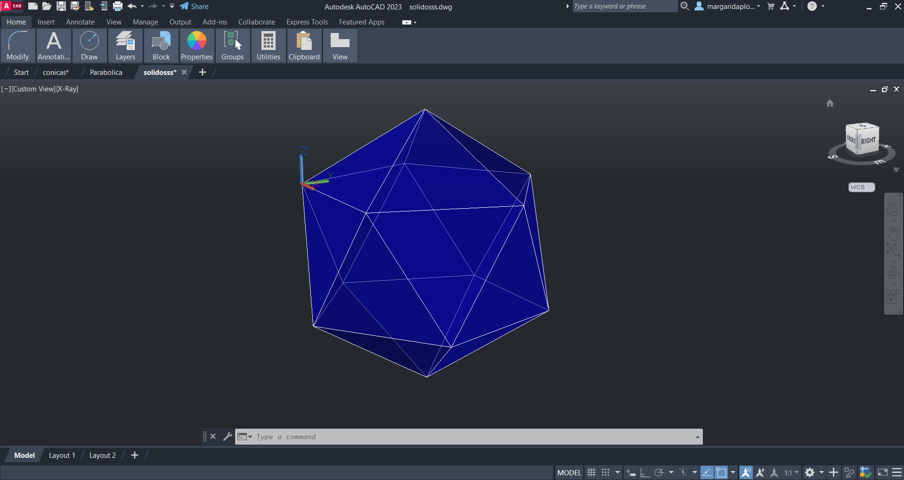
Task: Click the Utilities calculator icon
Action: tap(269, 46)
